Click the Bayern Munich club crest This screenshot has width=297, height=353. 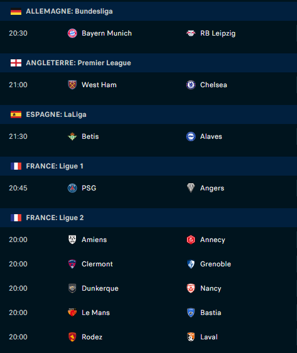(72, 33)
